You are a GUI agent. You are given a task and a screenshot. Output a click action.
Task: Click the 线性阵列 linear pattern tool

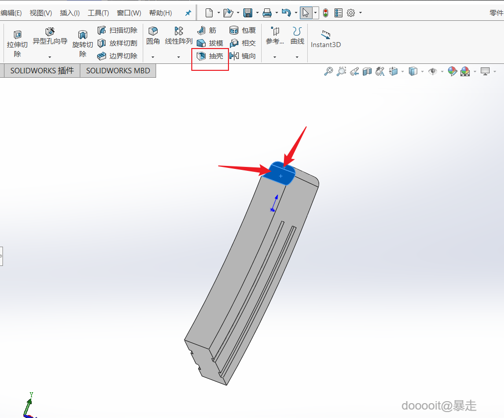pos(179,36)
